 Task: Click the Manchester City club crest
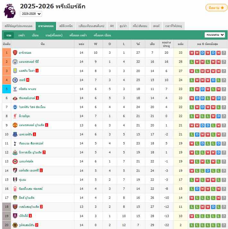15,61
